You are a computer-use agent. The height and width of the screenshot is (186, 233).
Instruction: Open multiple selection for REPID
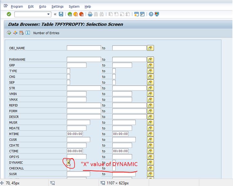150,105
